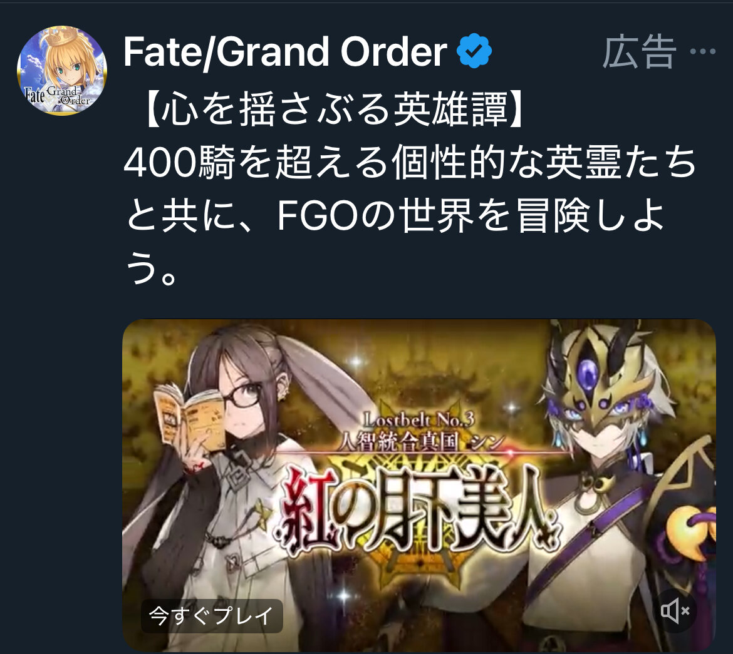The width and height of the screenshot is (733, 654).
Task: Click the 人智統合真国 シン subtitle
Action: (421, 441)
